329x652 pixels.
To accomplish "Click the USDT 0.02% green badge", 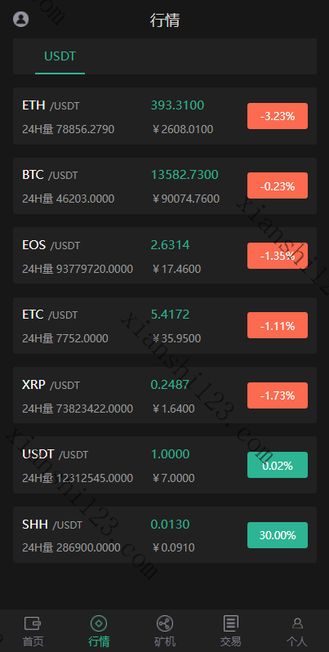I will [x=278, y=465].
